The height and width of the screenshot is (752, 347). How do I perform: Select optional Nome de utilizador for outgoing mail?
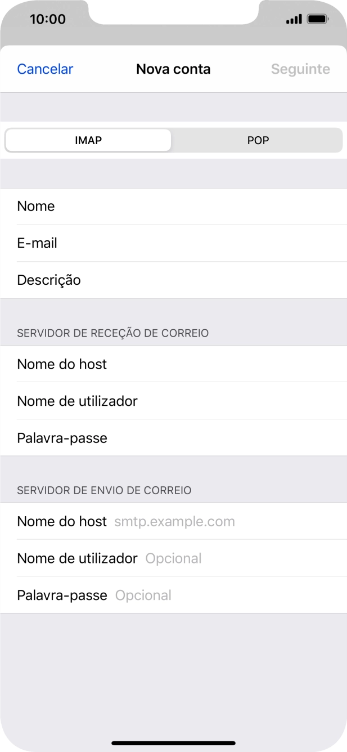pyautogui.click(x=173, y=558)
